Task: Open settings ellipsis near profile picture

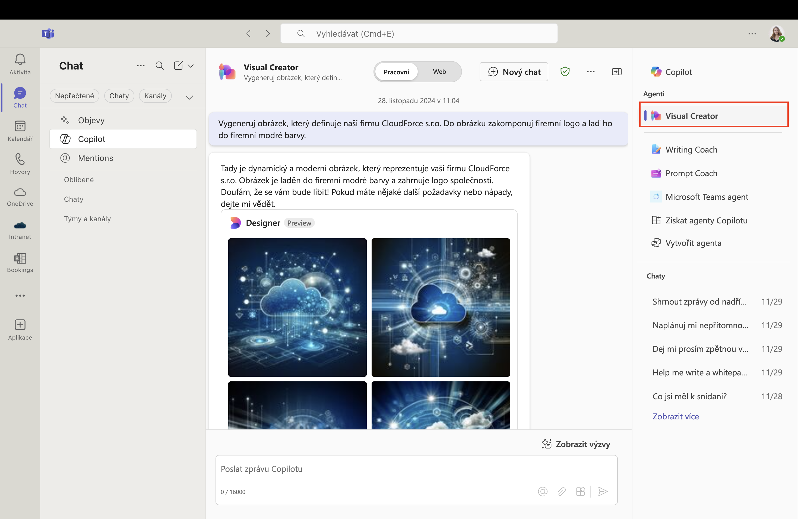Action: tap(752, 33)
